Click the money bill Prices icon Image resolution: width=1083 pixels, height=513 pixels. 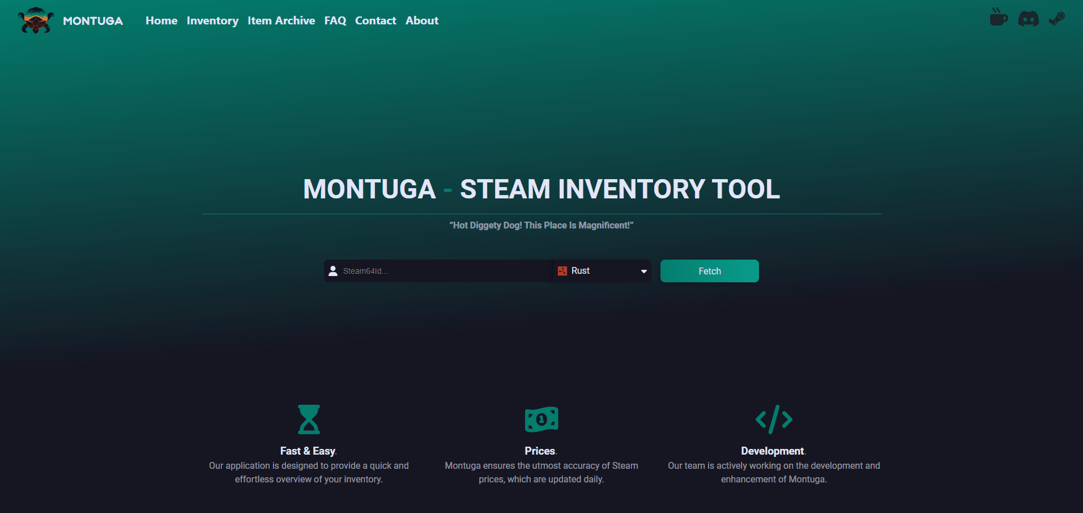(x=541, y=419)
